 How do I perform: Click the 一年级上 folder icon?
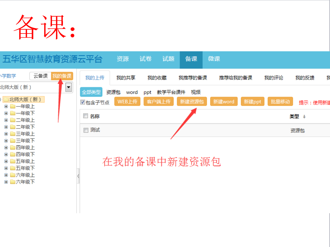coord(13,106)
